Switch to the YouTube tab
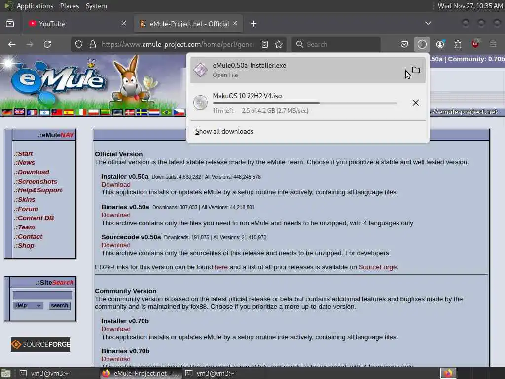505x379 pixels. pos(77,24)
